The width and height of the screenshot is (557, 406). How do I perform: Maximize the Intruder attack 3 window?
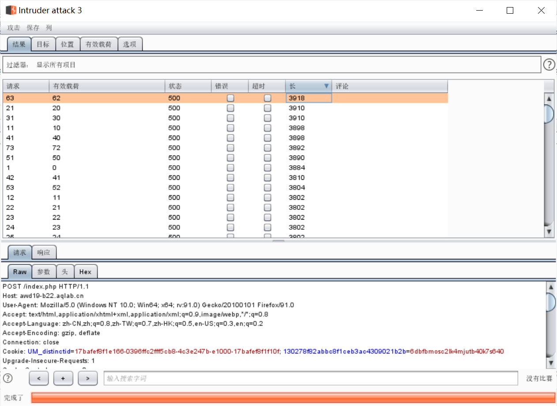point(510,11)
